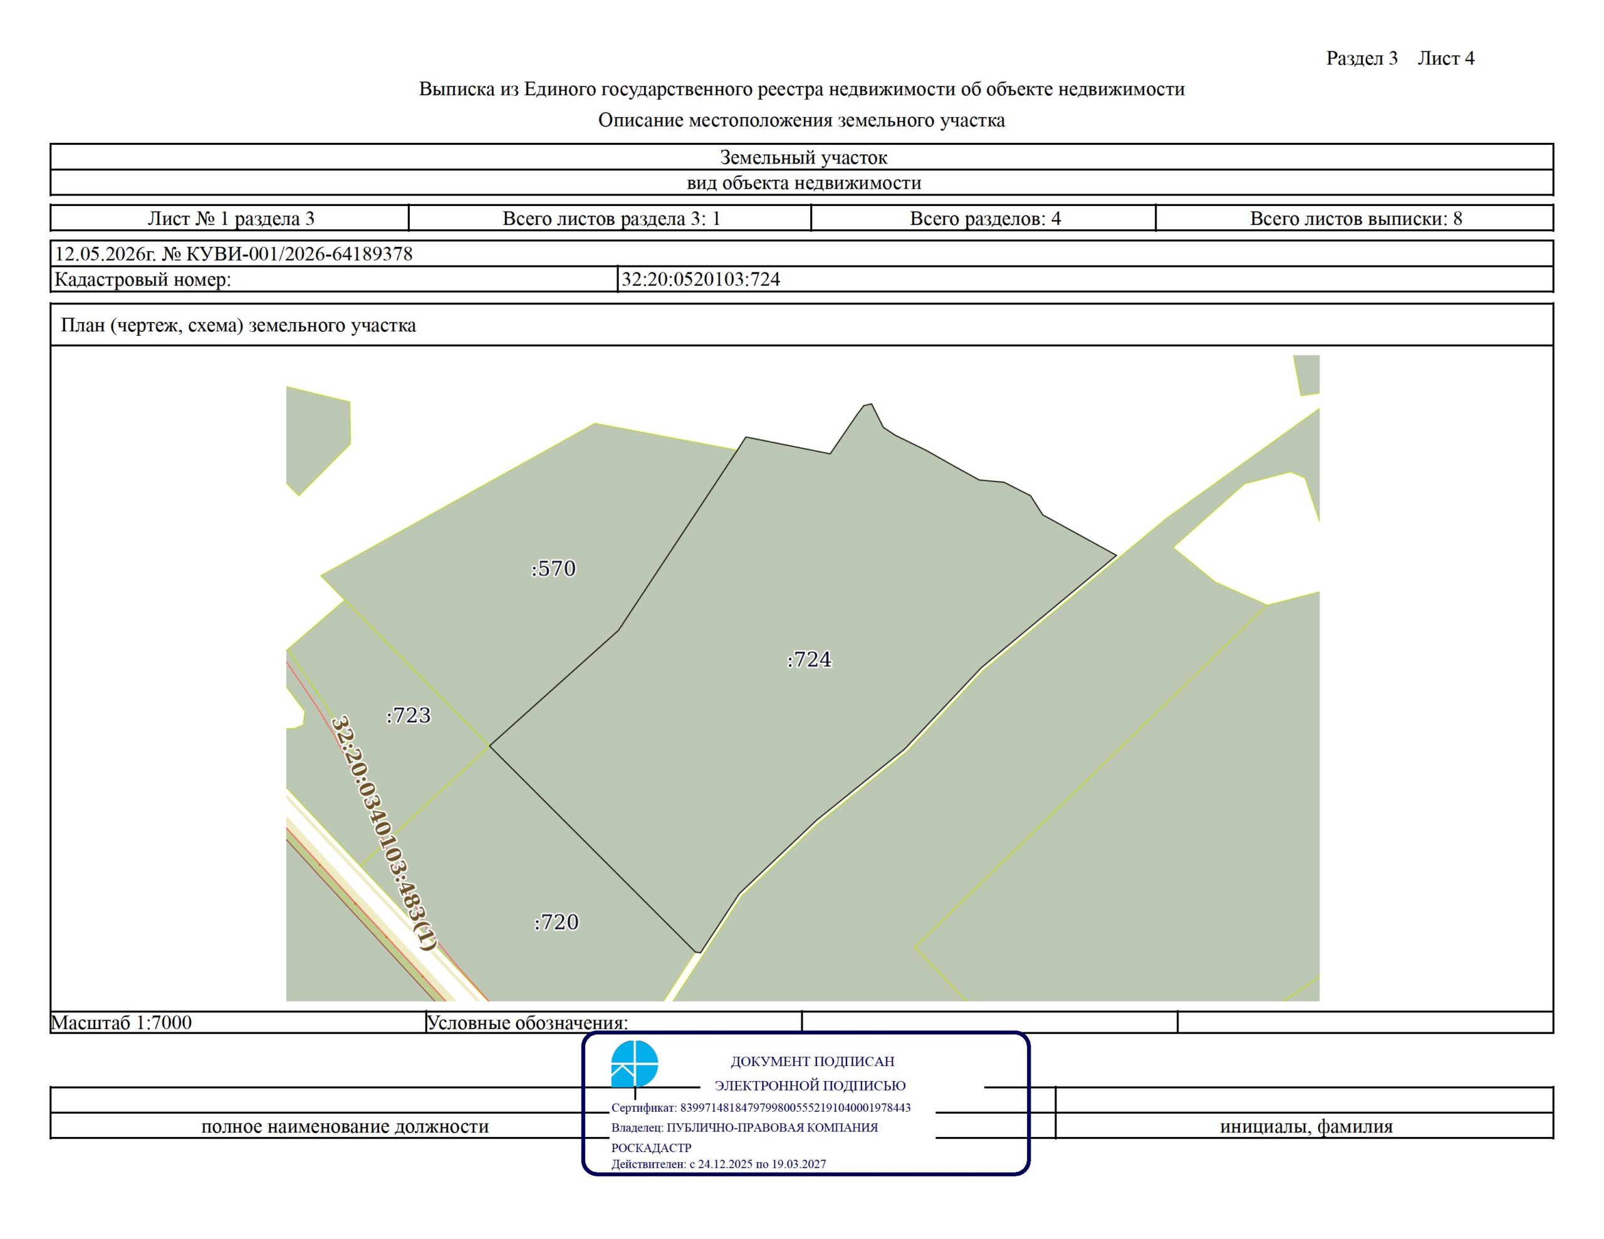
Task: Click the 'Сертификат:' number line in stamp
Action: click(x=761, y=1107)
